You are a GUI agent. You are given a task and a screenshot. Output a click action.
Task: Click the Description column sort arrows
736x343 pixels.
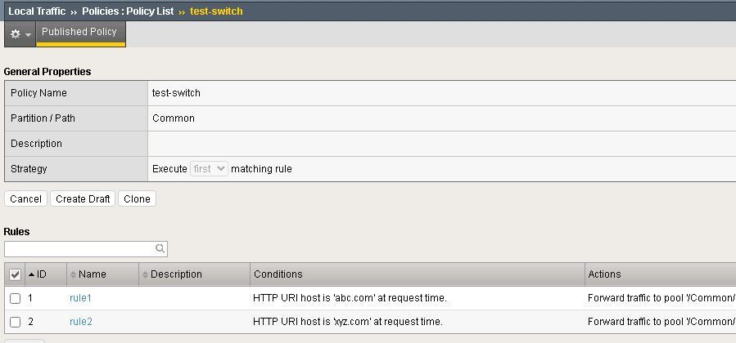pyautogui.click(x=146, y=274)
